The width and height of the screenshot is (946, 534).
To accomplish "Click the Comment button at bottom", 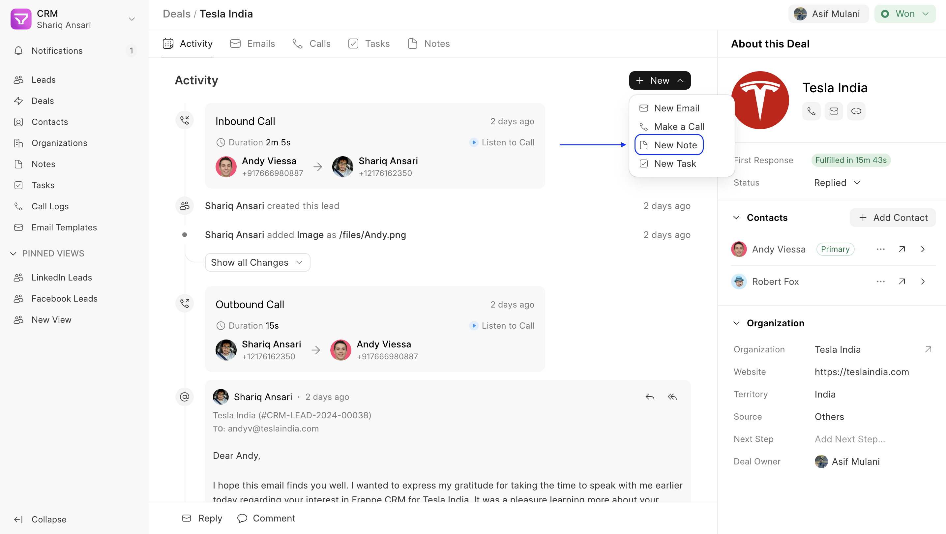I will (266, 518).
